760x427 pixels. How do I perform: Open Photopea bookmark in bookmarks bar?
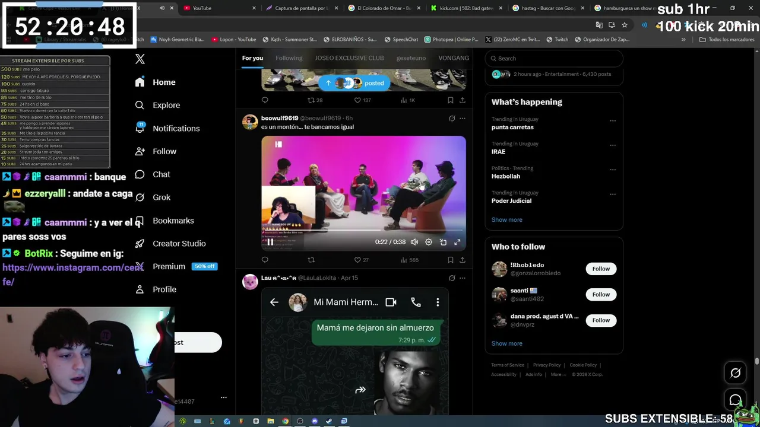[451, 40]
